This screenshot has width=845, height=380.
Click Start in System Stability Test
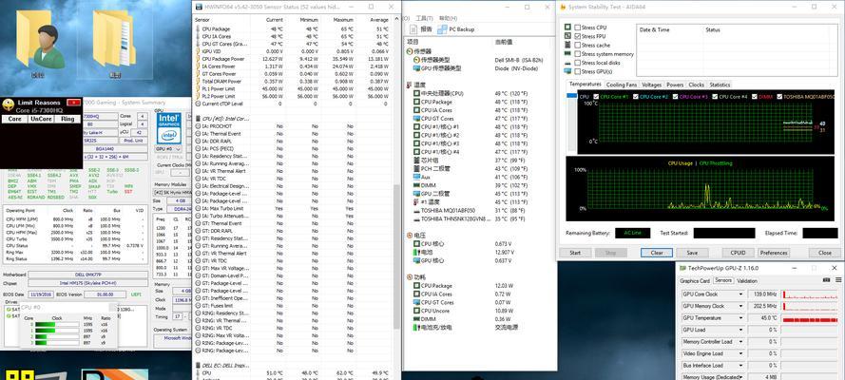(575, 253)
